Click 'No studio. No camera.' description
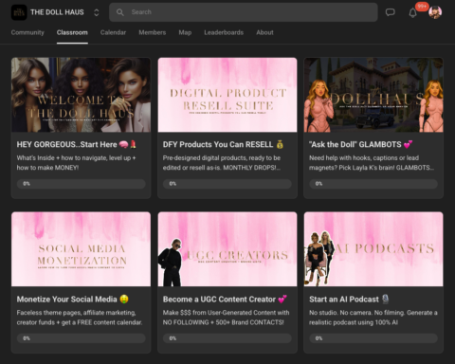The image size is (455, 364). [x=373, y=318]
